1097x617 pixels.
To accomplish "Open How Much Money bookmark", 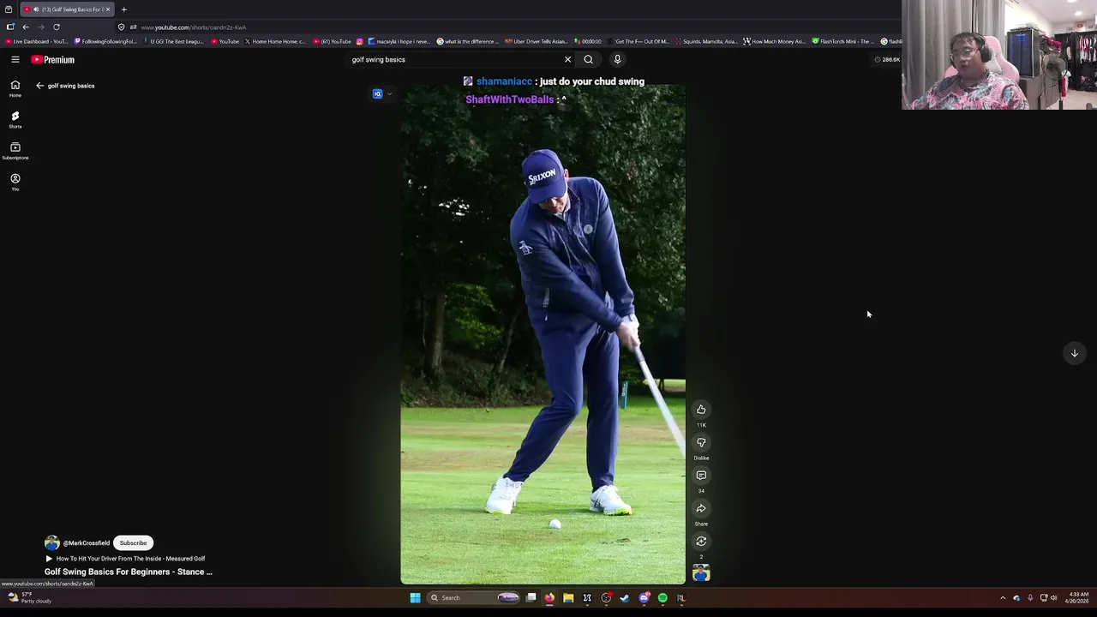I will (775, 41).
